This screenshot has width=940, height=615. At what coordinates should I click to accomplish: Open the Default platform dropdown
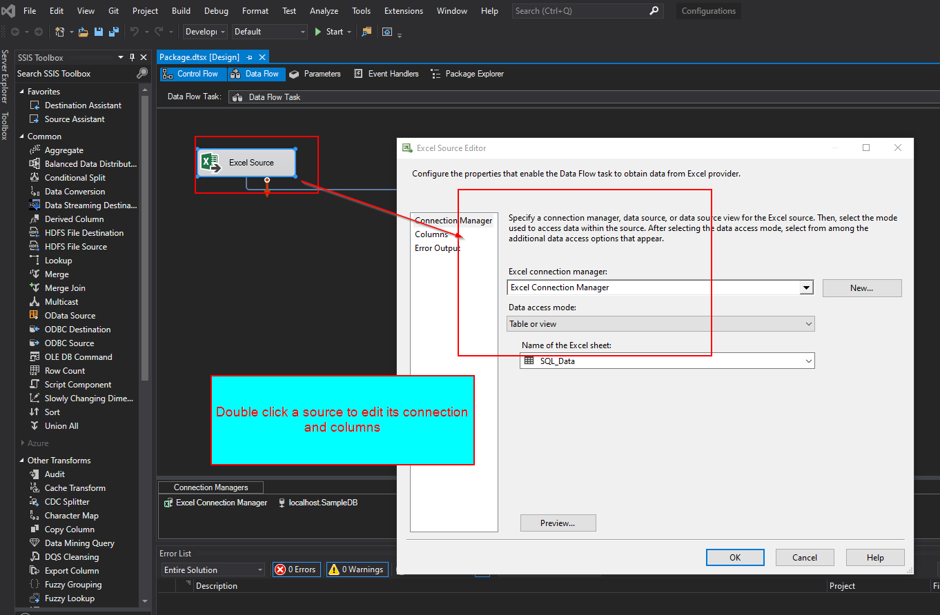tap(303, 32)
